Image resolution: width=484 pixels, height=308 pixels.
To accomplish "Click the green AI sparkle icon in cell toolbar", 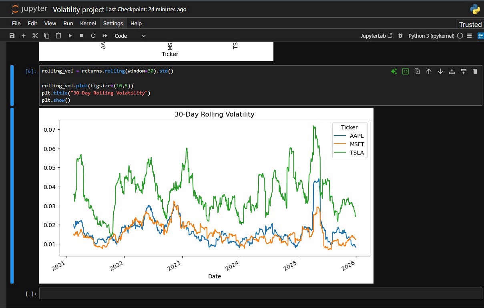I will (394, 71).
